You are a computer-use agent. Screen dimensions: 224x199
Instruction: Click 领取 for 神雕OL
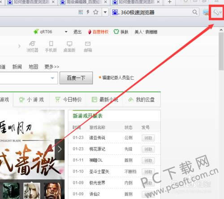148,160
